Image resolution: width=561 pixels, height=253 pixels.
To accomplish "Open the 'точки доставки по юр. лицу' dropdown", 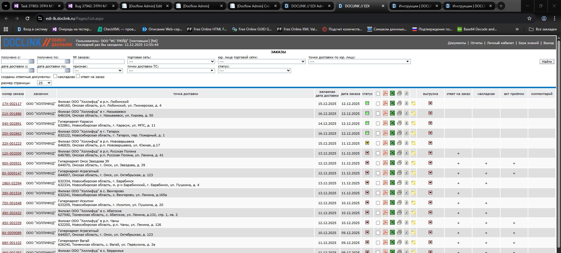I will 360,62.
